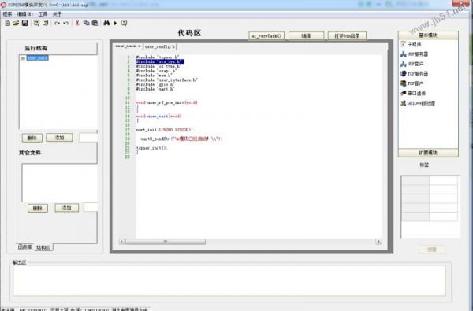Click the at_recvTask() button

pyautogui.click(x=266, y=36)
